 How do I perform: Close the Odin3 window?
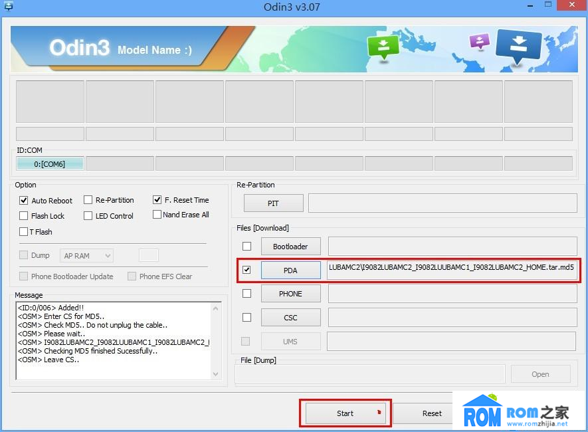click(572, 5)
